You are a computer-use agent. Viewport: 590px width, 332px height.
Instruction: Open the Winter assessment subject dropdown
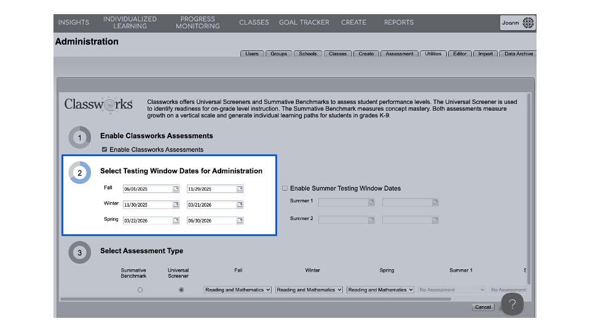click(x=309, y=290)
